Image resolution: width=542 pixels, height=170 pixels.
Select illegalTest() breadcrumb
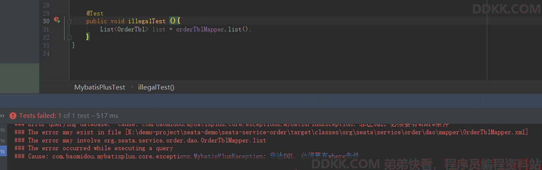pyautogui.click(x=156, y=87)
